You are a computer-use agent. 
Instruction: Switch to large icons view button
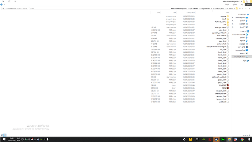pos(2,135)
